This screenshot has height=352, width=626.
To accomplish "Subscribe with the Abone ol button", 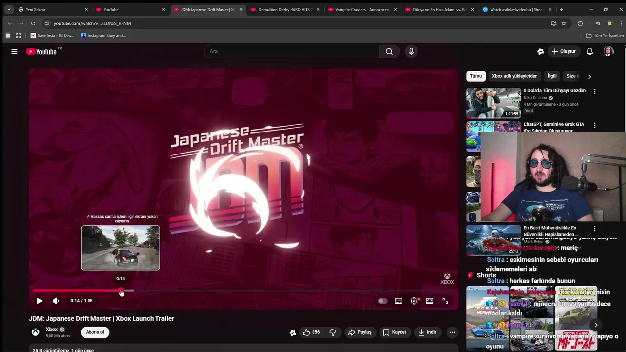I will [x=95, y=332].
